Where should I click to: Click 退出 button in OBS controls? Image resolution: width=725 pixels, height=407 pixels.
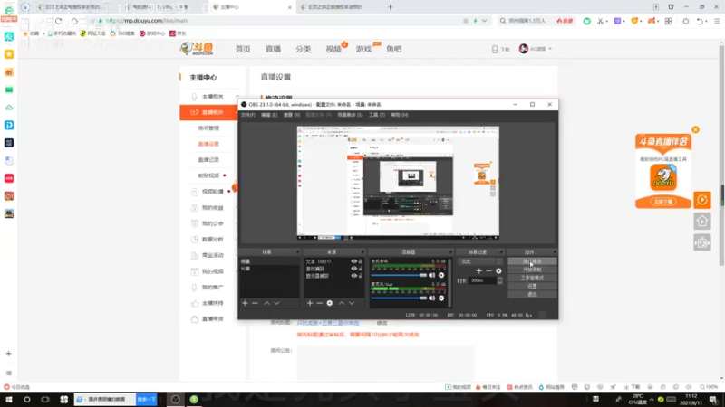point(532,295)
